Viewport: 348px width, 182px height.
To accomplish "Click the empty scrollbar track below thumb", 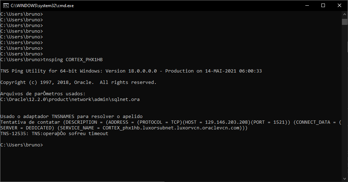I will point(344,100).
